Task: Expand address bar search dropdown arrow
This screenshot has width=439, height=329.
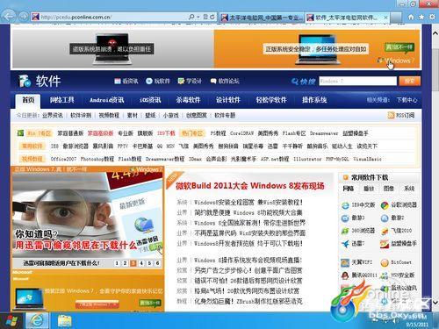Action: (x=198, y=17)
